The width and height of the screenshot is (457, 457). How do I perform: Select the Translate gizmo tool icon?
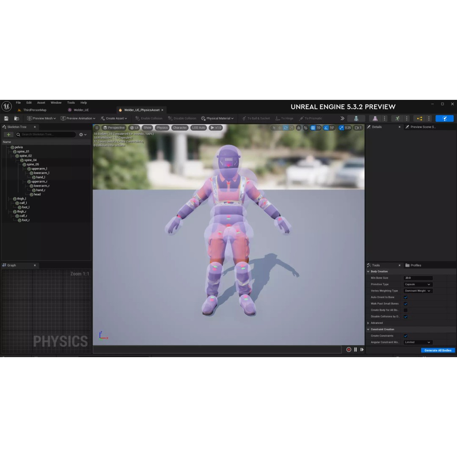click(280, 128)
